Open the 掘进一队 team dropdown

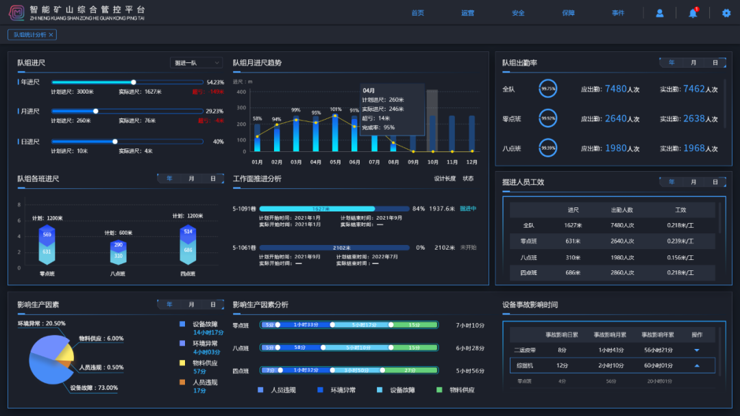pyautogui.click(x=197, y=63)
